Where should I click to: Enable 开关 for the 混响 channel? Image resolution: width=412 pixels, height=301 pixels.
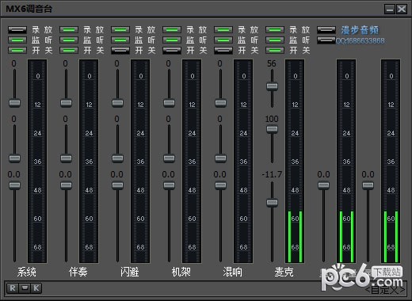223,50
